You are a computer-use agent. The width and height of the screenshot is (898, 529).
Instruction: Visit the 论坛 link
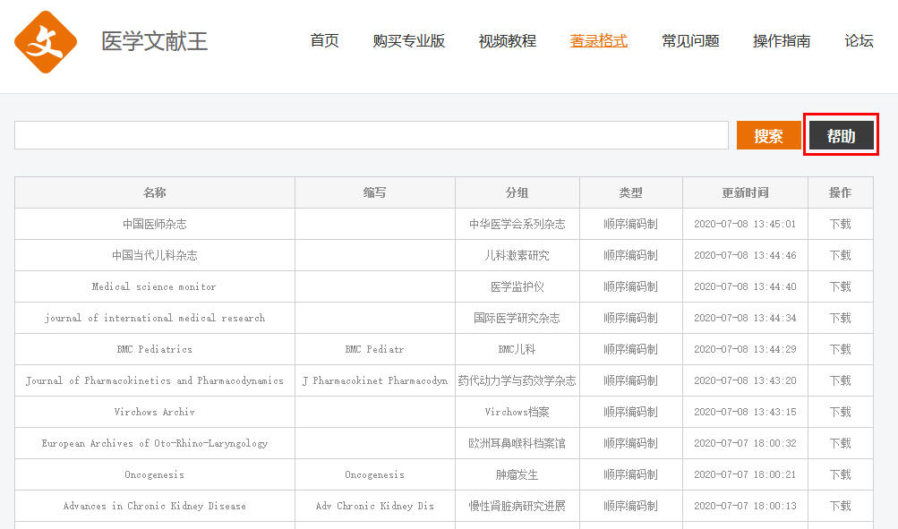859,40
